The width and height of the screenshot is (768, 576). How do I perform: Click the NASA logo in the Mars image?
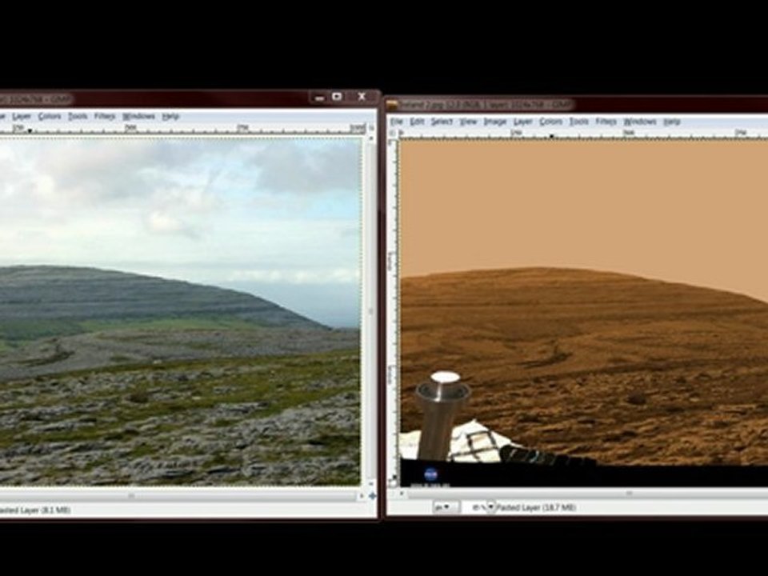[x=430, y=474]
